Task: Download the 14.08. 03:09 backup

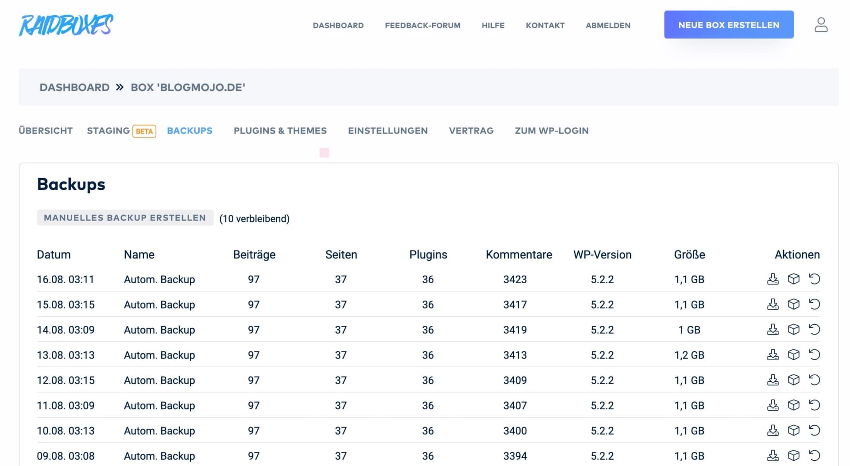Action: pyautogui.click(x=773, y=329)
